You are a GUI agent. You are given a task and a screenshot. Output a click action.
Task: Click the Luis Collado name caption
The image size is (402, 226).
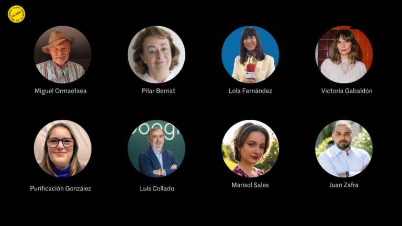[x=157, y=188]
